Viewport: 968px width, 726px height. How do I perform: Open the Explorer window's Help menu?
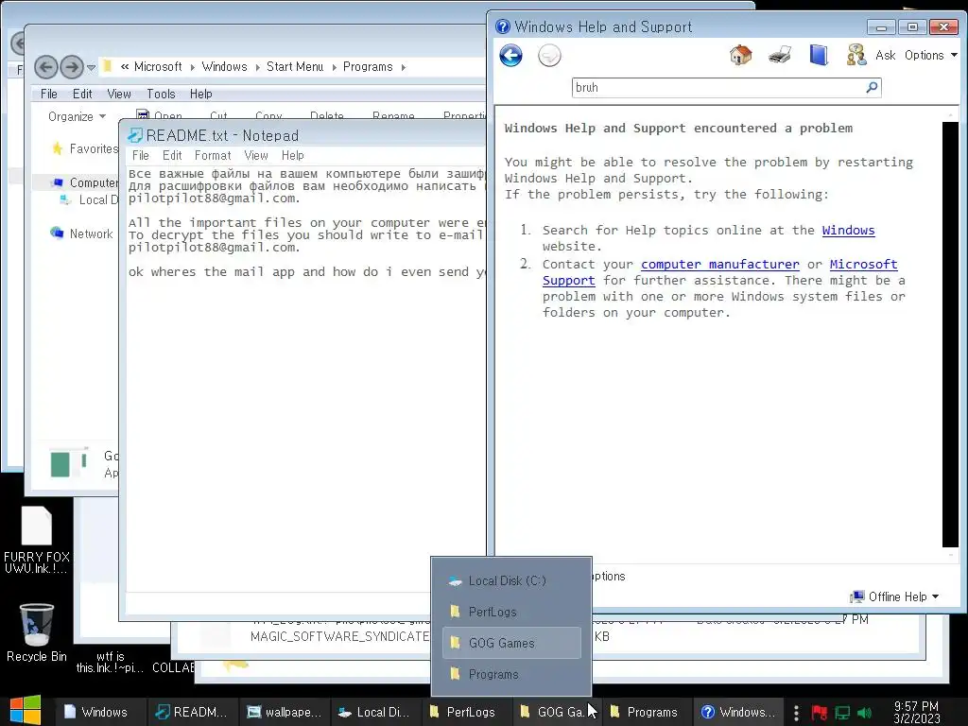(x=200, y=94)
